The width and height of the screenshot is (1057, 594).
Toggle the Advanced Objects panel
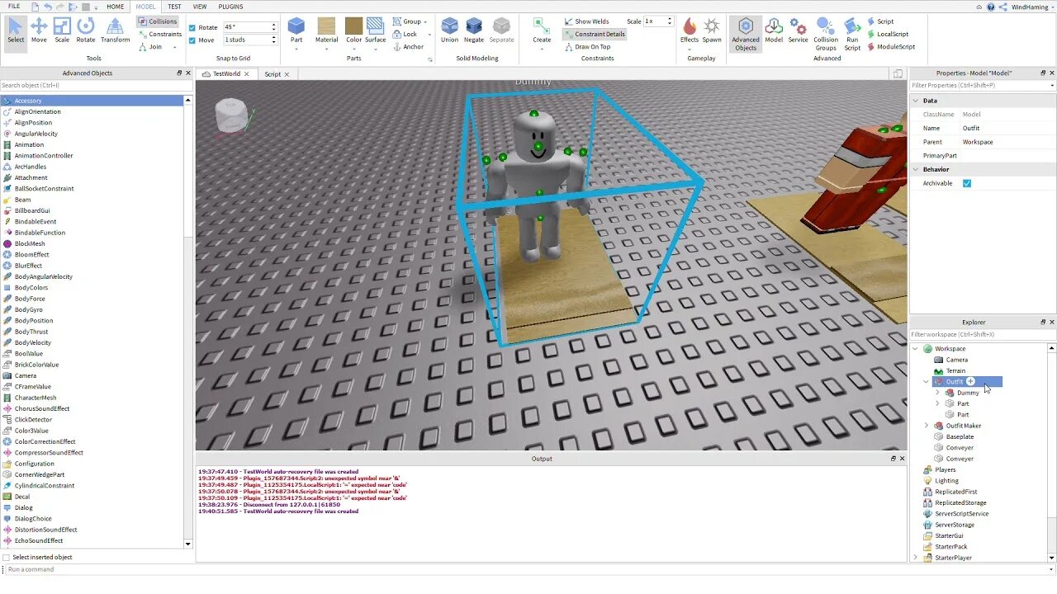pos(746,35)
